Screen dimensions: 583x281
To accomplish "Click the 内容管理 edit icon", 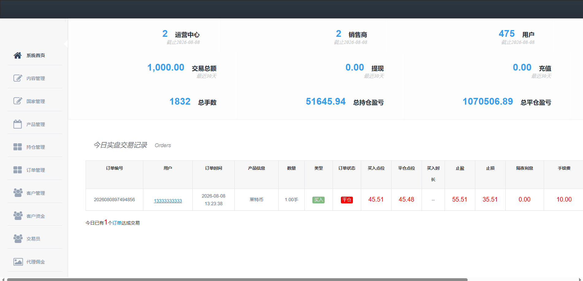I will click(18, 78).
